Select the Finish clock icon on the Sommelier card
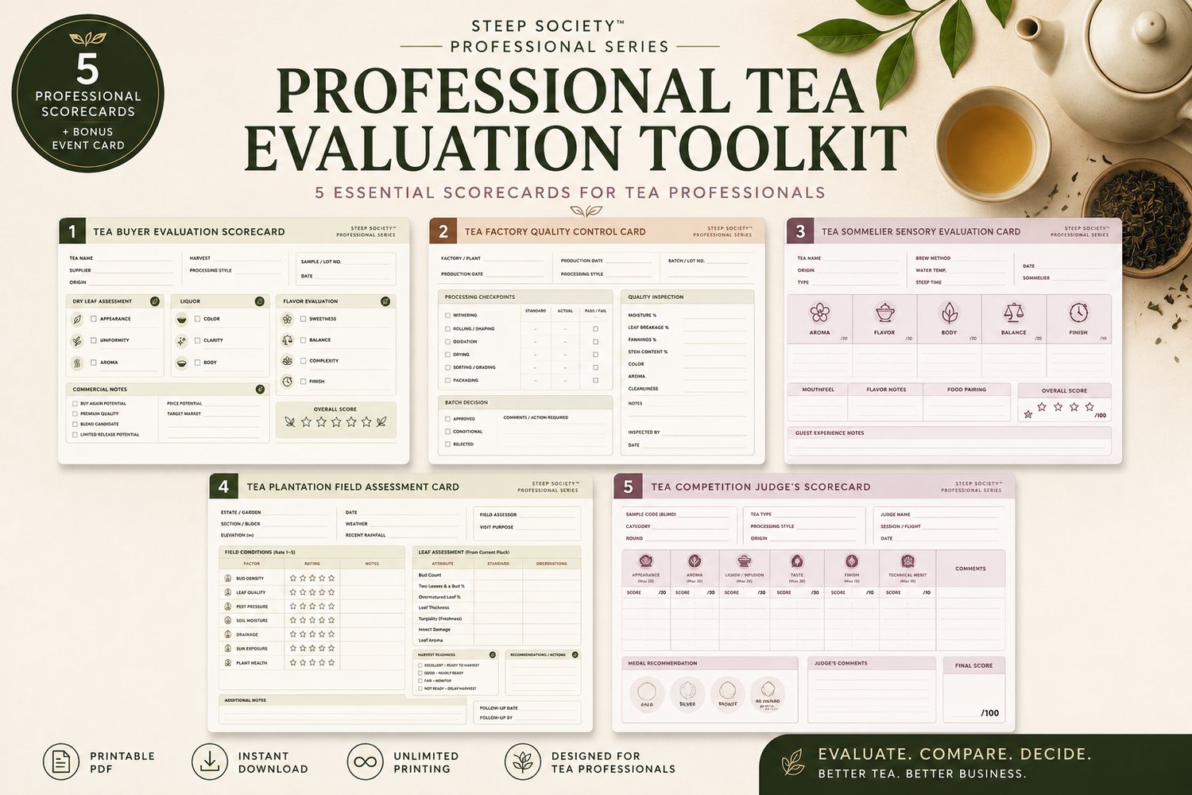Image resolution: width=1192 pixels, height=795 pixels. [x=1078, y=312]
